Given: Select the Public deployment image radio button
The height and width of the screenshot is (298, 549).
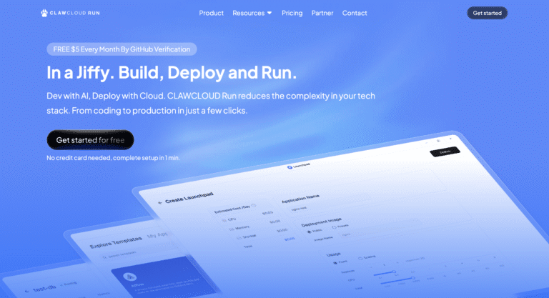Looking at the screenshot, I should (309, 231).
